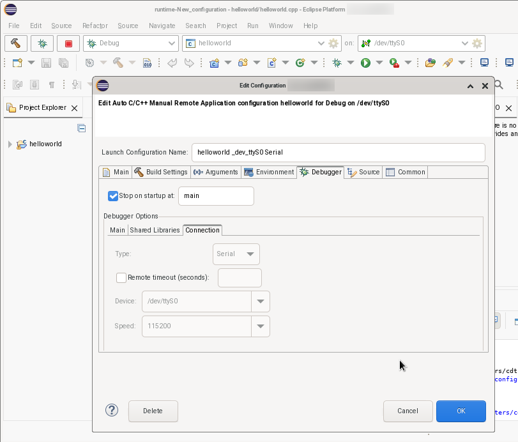This screenshot has height=442, width=518.
Task: Enable the Remote timeout (seconds) checkbox
Action: tap(121, 277)
